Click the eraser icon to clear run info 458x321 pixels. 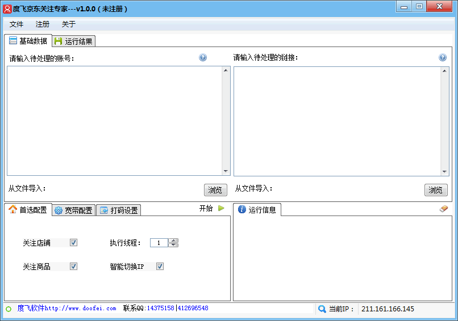pyautogui.click(x=444, y=209)
